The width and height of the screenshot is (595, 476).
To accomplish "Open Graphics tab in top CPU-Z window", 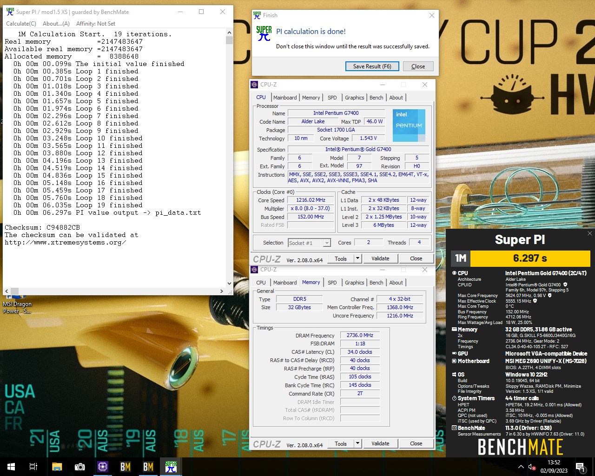I will (x=355, y=98).
